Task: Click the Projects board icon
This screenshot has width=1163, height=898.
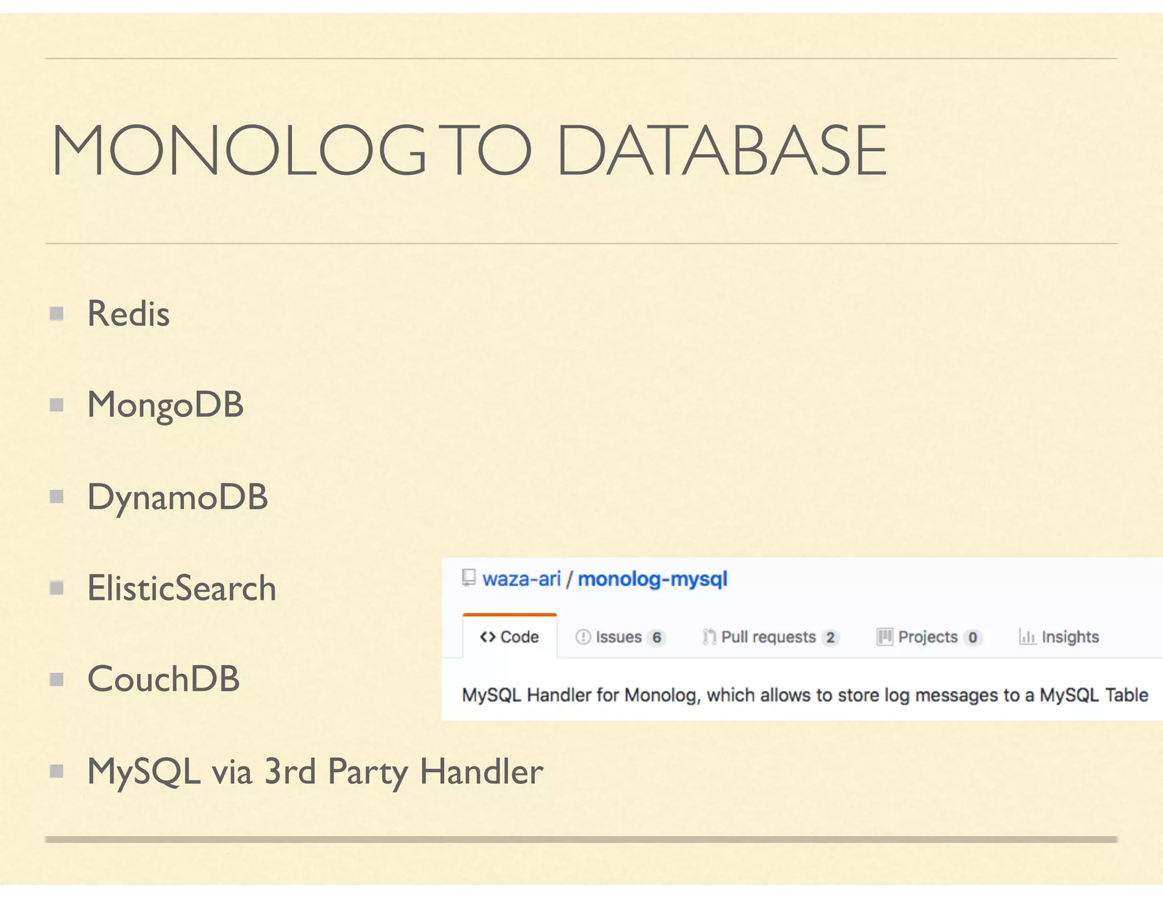Action: point(884,637)
